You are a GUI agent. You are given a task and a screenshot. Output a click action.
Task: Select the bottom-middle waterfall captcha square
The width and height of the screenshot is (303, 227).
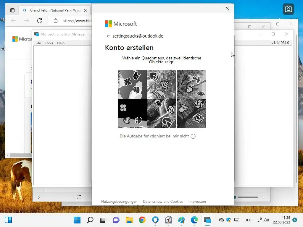coord(162,114)
